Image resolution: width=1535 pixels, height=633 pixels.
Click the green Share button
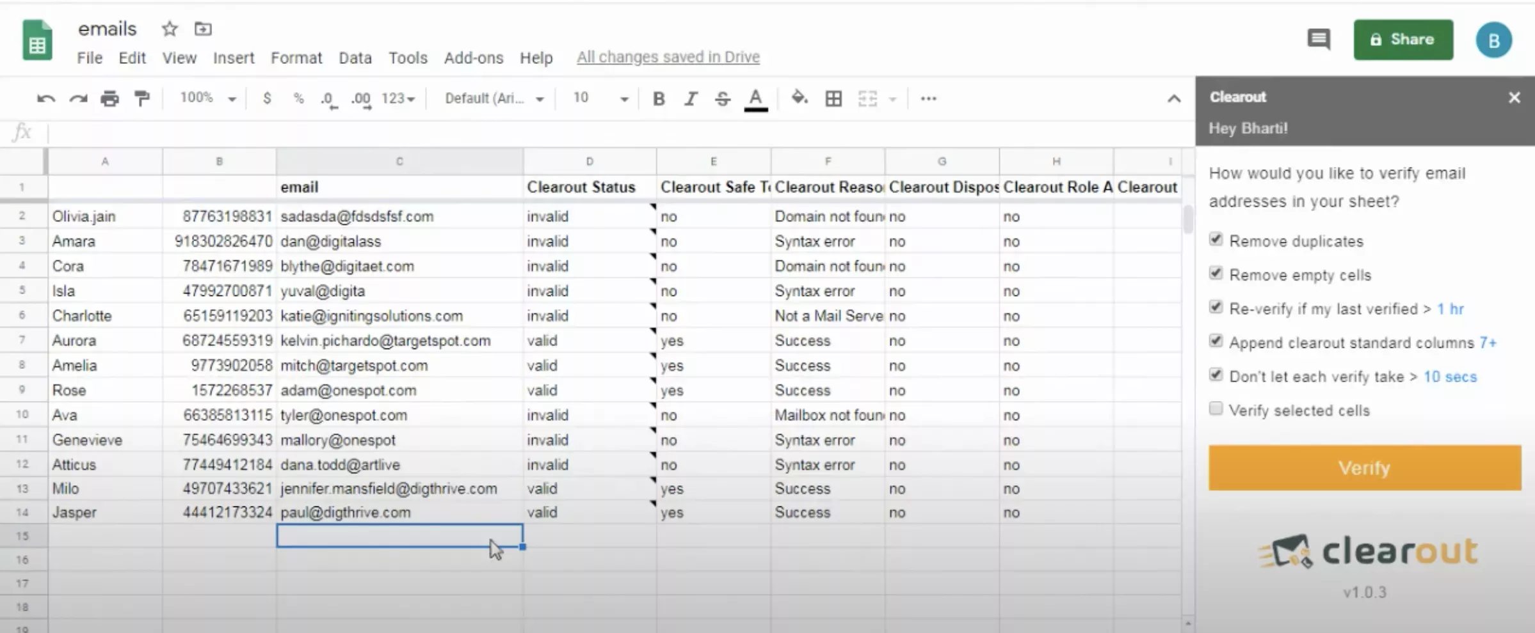click(1403, 40)
